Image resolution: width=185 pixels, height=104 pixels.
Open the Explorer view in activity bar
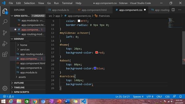click(5, 11)
